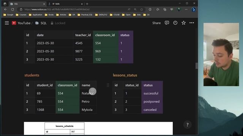Open the Books bookmarks folder

(49, 15)
